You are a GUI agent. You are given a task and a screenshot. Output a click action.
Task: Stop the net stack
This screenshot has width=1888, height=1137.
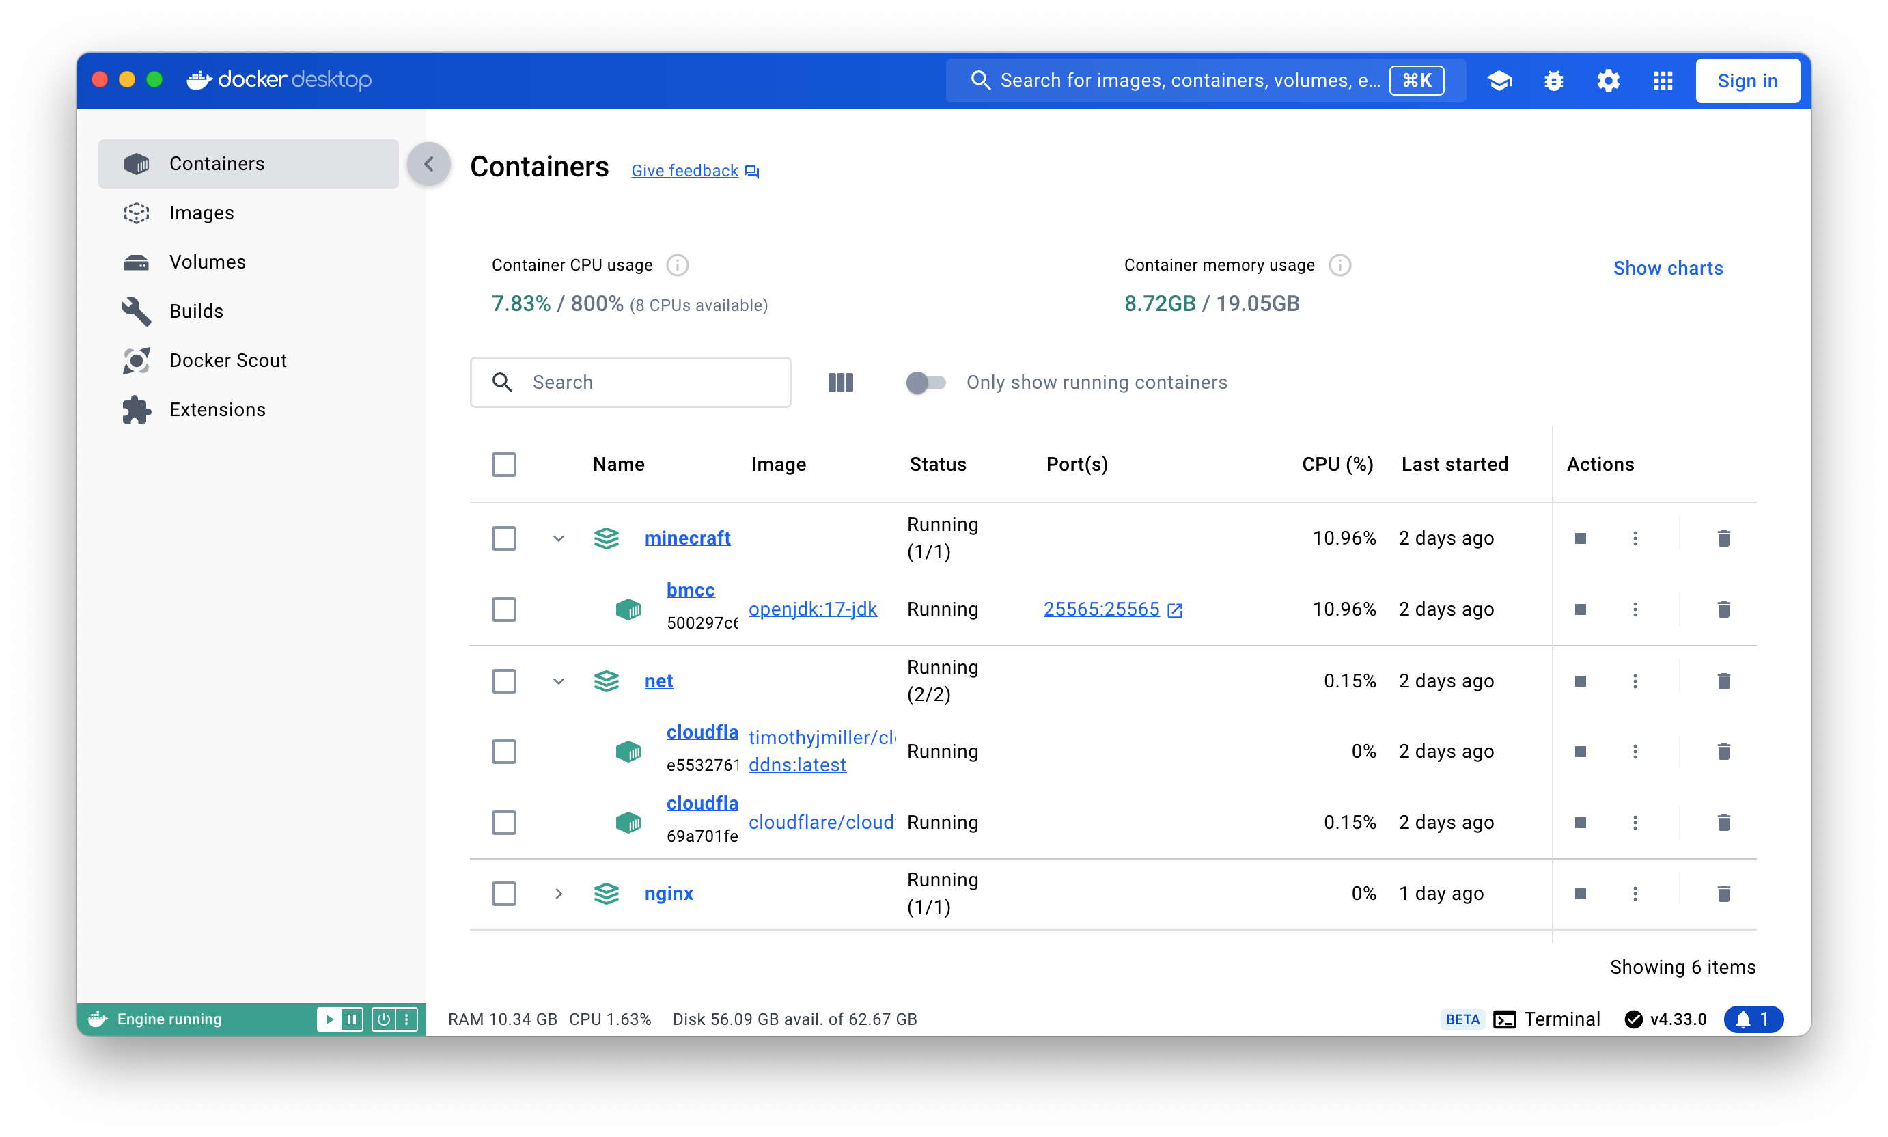tap(1580, 681)
